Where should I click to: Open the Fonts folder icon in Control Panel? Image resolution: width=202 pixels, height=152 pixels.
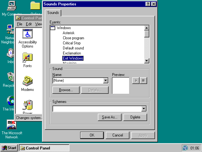27,57
